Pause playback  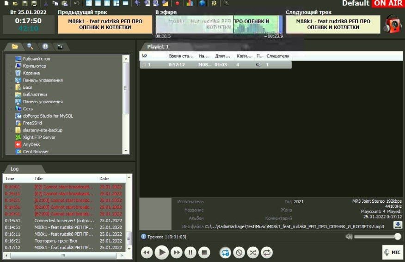[190, 252]
